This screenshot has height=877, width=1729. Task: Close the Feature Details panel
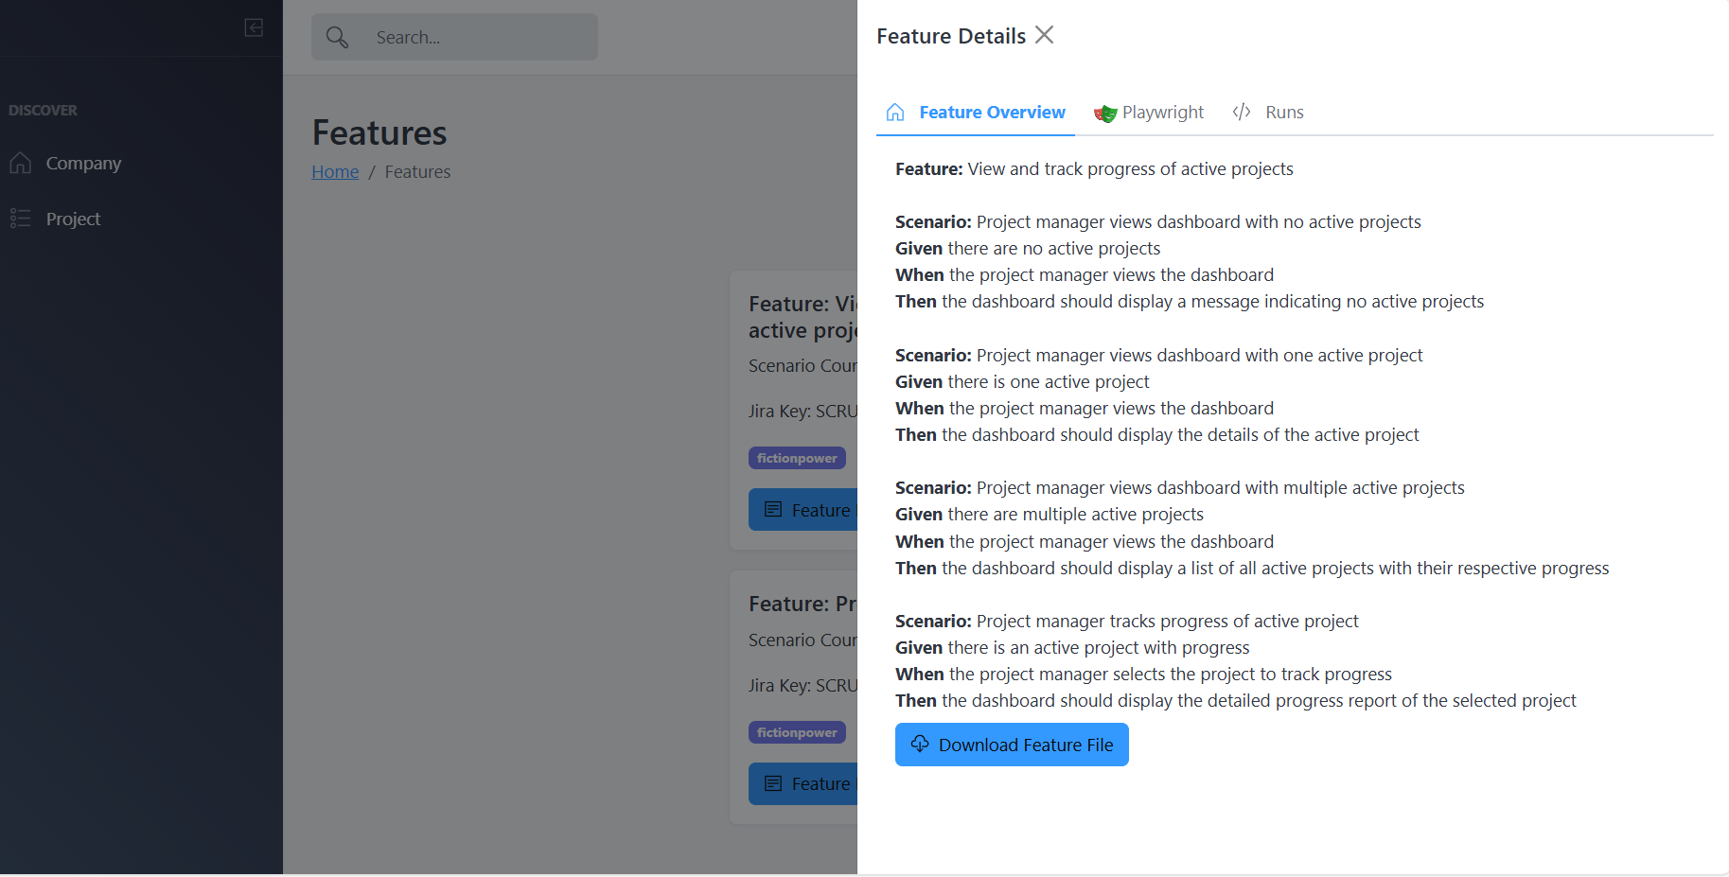click(1044, 35)
